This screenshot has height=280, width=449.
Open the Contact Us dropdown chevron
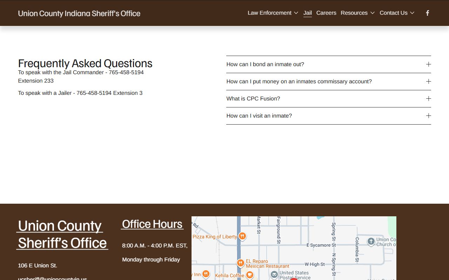tap(412, 13)
